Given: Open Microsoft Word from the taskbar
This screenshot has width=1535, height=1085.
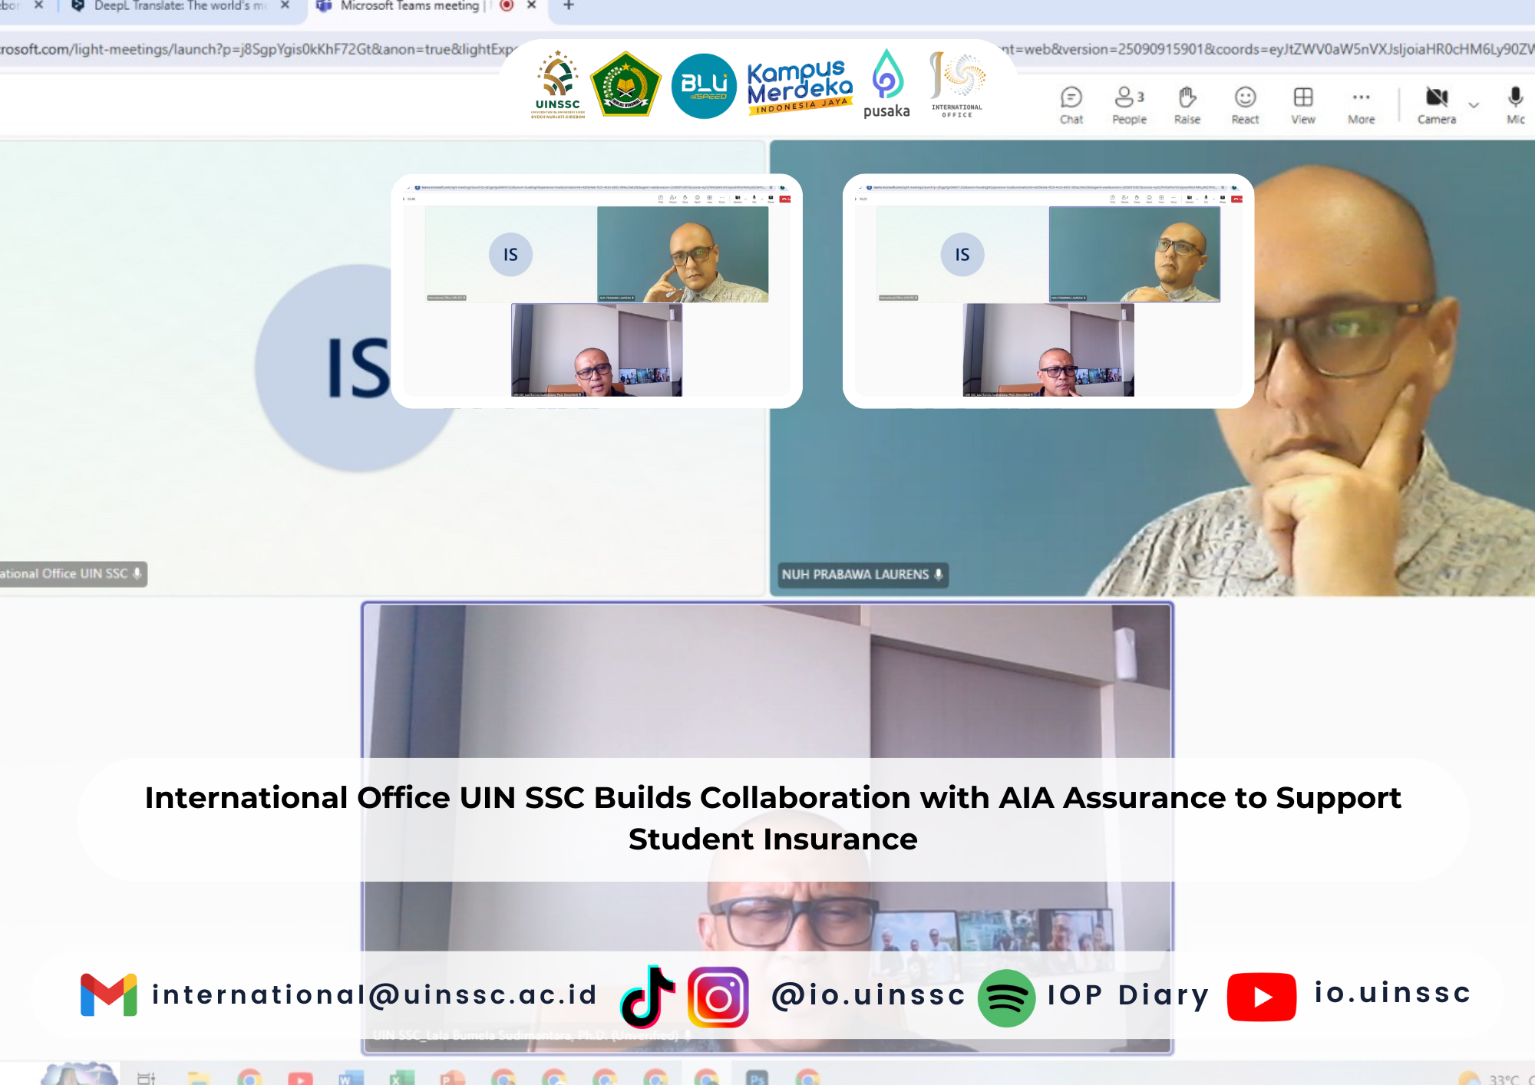Looking at the screenshot, I should tap(351, 1077).
